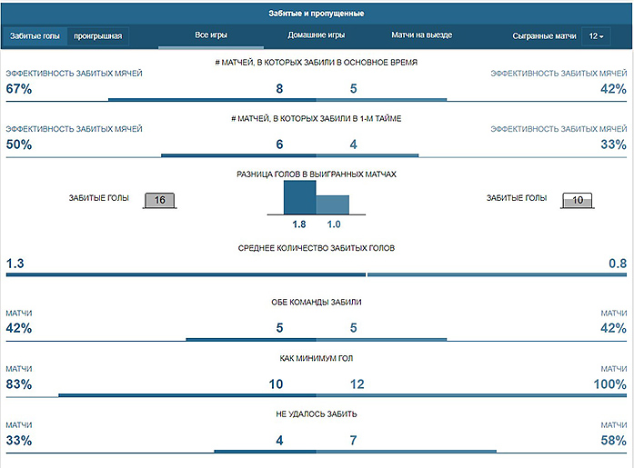The width and height of the screenshot is (634, 468).
Task: Click the value 12 in "Как минимум гол" row
Action: (x=357, y=384)
